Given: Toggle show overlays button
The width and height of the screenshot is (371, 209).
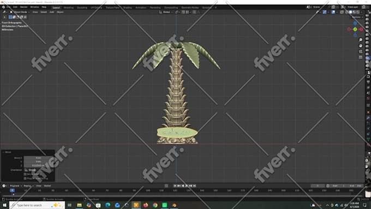Looking at the screenshot, I should pos(333,12).
